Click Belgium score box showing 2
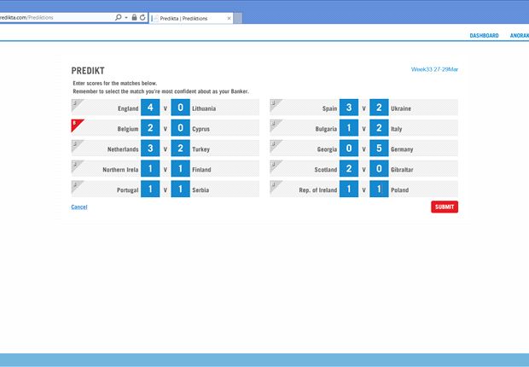Viewport: 529px width, 367px height. 150,128
